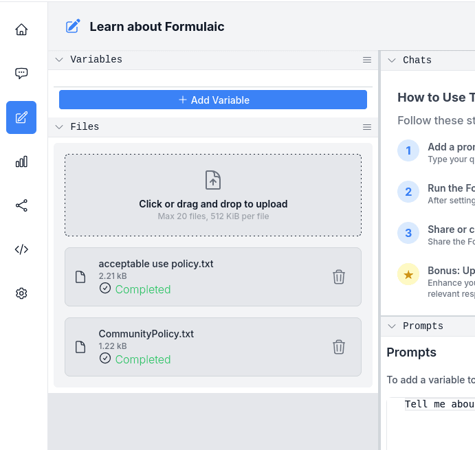The width and height of the screenshot is (475, 450).
Task: Select the highlighted edit pencil sidebar icon
Action: pos(21,117)
